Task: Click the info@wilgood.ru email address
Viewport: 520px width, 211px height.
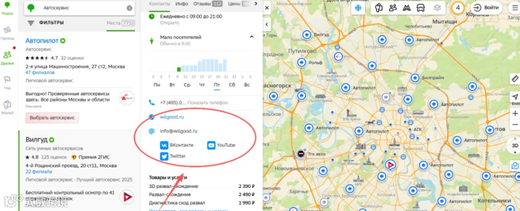Action: coord(179,131)
